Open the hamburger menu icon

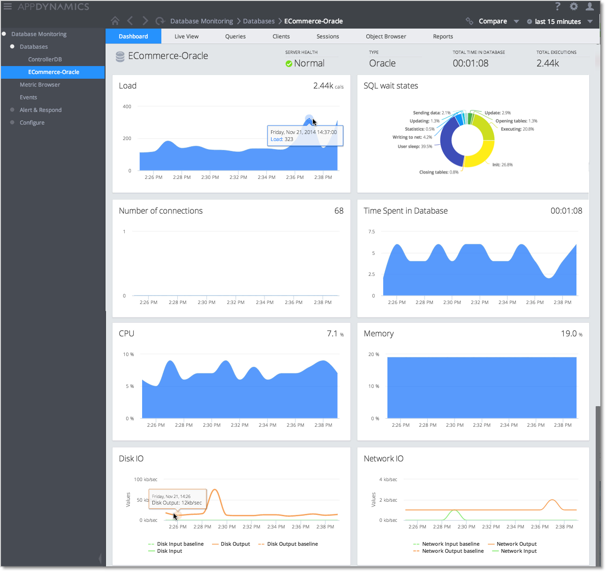coord(8,7)
